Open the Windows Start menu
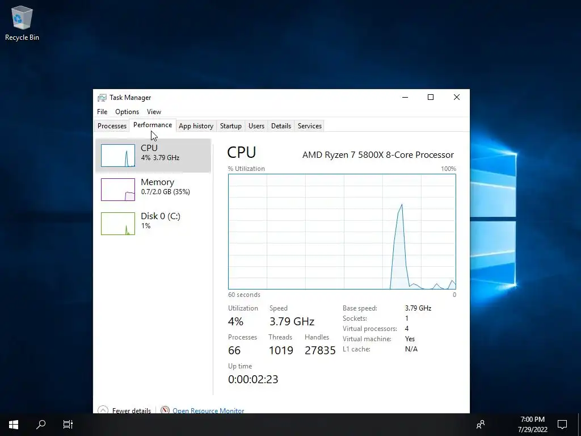The width and height of the screenshot is (581, 436). [14, 425]
